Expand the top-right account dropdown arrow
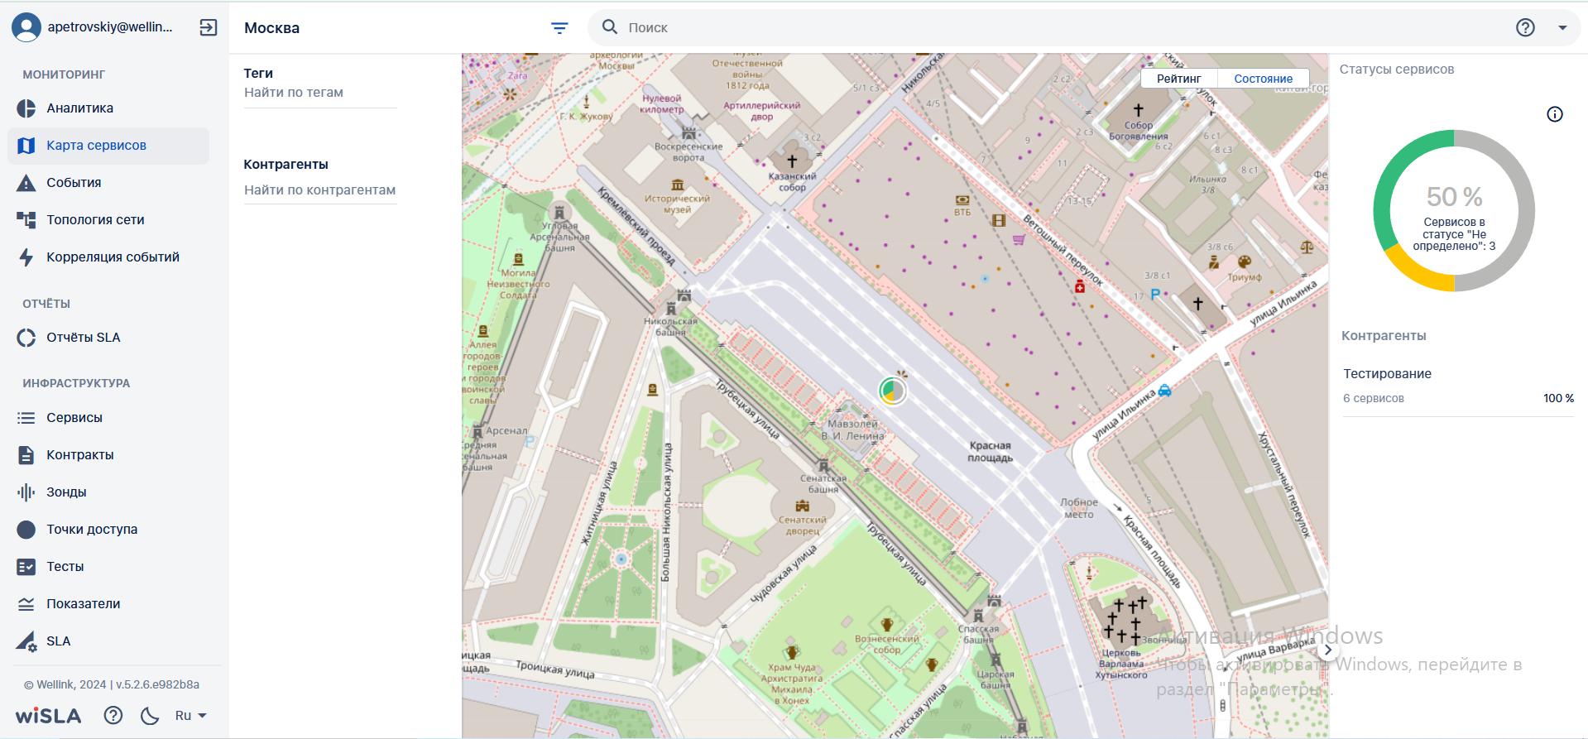1588x739 pixels. click(x=1562, y=27)
